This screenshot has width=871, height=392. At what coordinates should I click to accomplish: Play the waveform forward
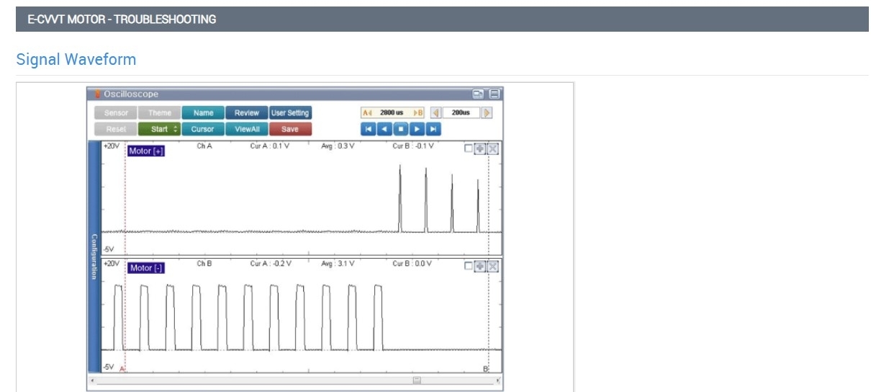[417, 129]
